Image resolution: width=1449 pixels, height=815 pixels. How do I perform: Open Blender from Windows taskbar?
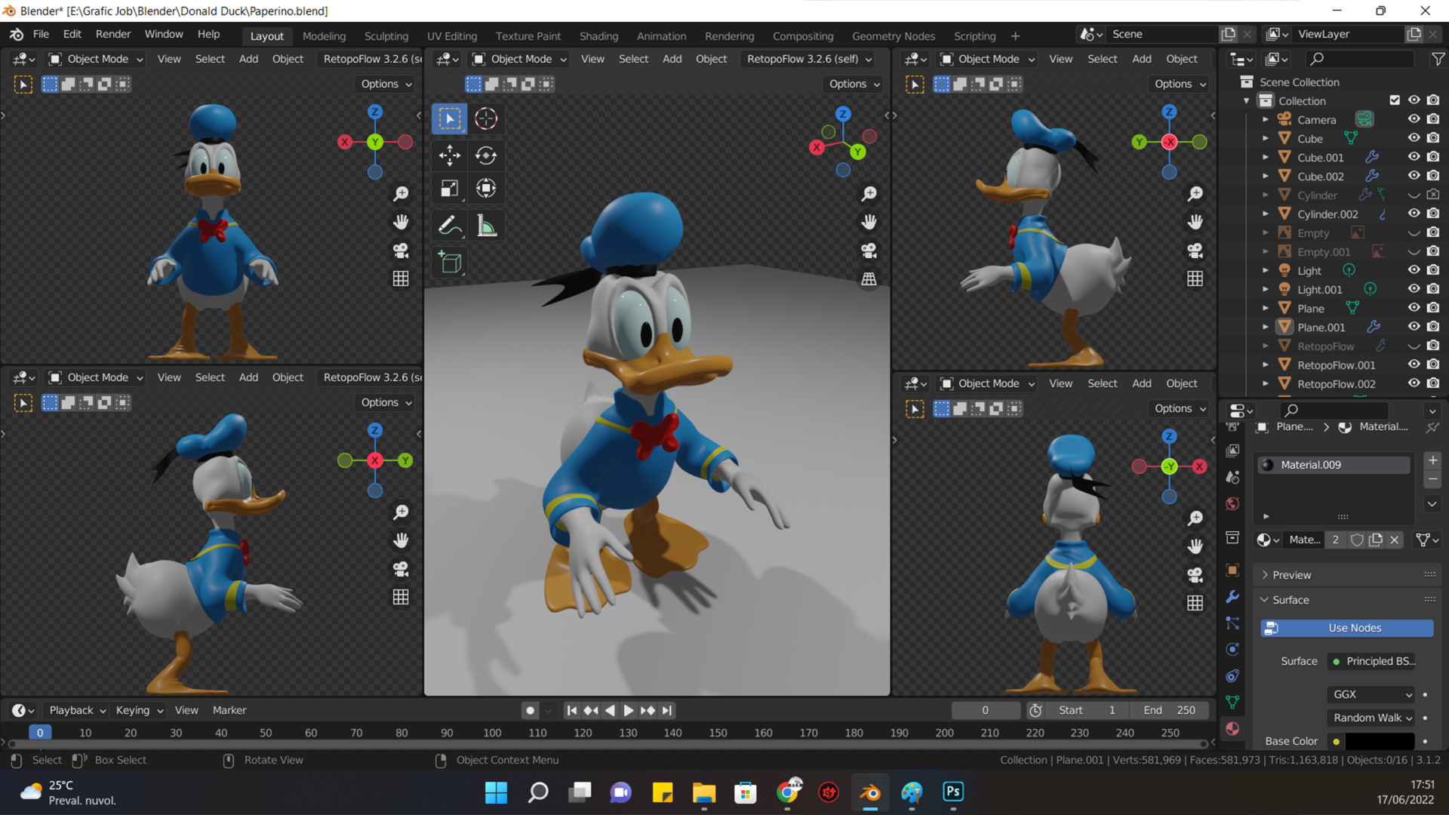(870, 792)
